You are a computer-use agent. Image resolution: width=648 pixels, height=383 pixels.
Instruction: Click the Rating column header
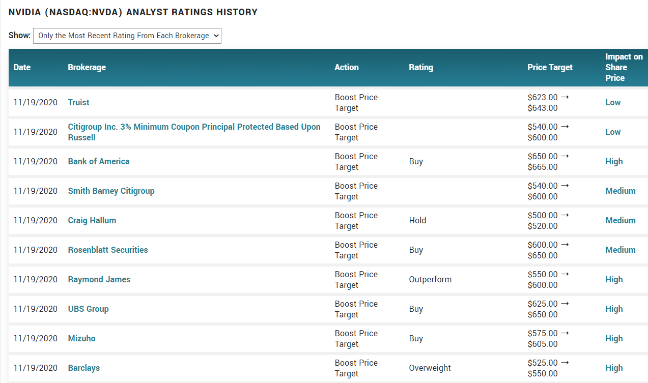(x=421, y=67)
